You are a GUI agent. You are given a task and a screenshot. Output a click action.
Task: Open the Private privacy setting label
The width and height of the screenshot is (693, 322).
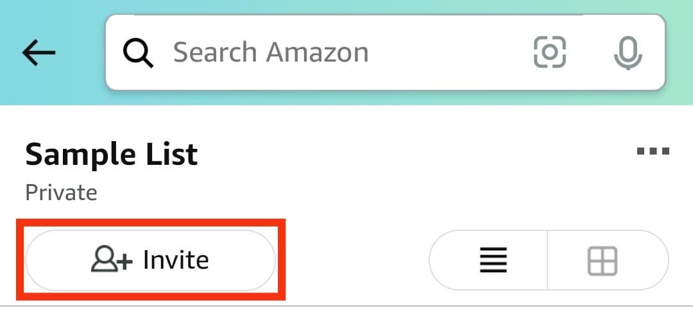61,192
